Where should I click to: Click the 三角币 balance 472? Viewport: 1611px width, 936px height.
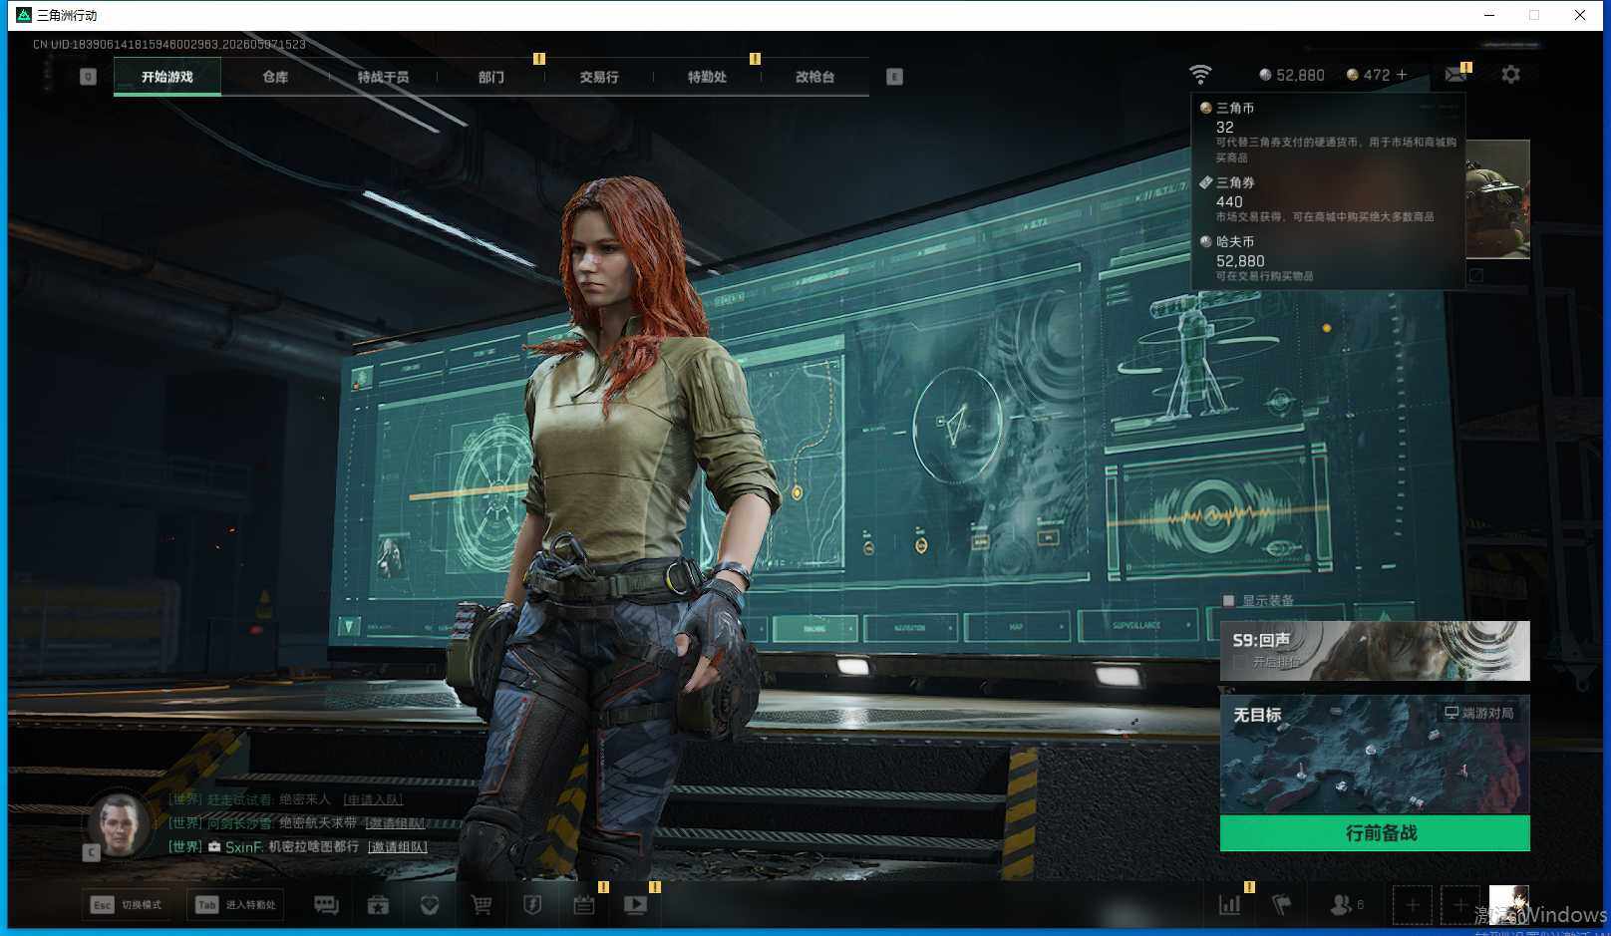coord(1368,75)
